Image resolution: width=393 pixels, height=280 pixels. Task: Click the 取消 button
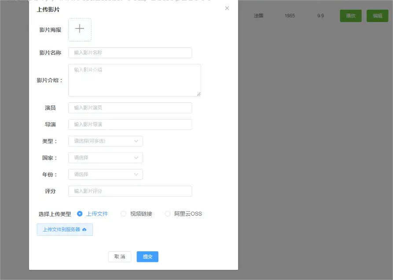120,257
